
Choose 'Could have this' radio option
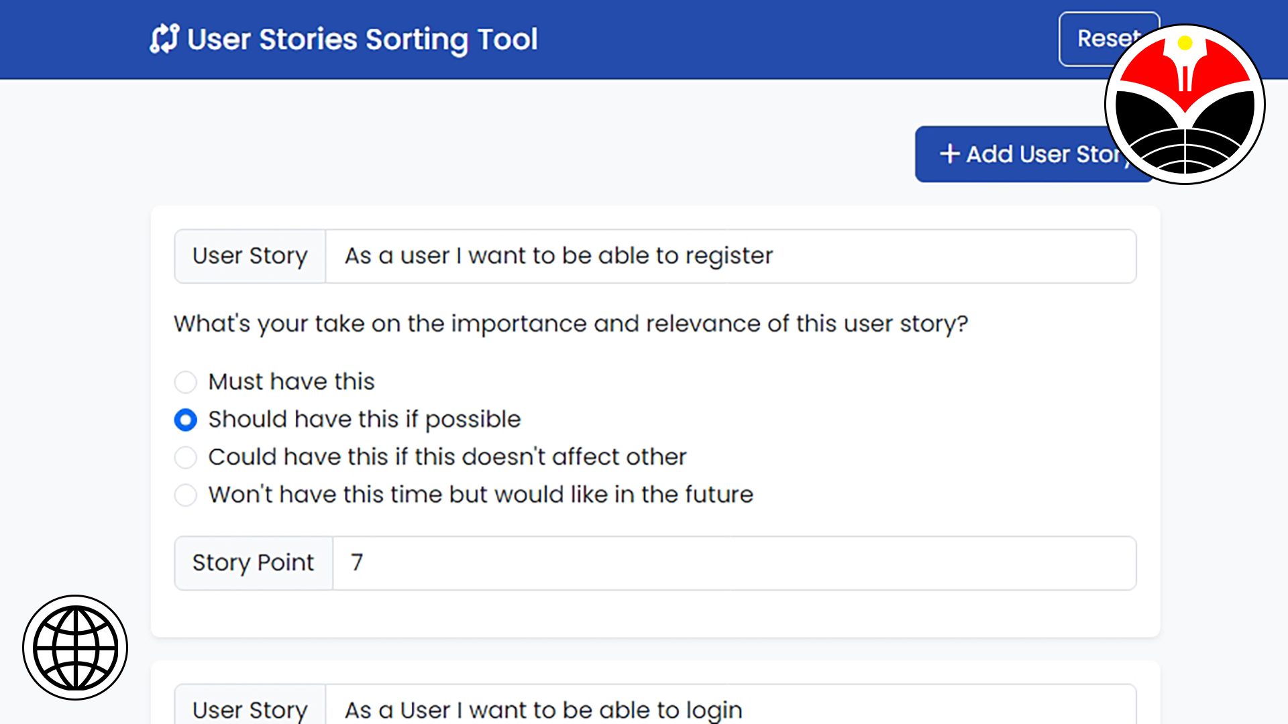point(186,458)
